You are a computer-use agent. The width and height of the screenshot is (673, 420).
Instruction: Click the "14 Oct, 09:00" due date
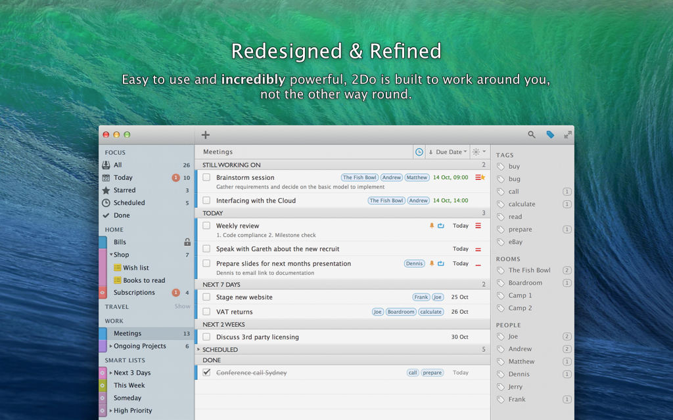(451, 177)
